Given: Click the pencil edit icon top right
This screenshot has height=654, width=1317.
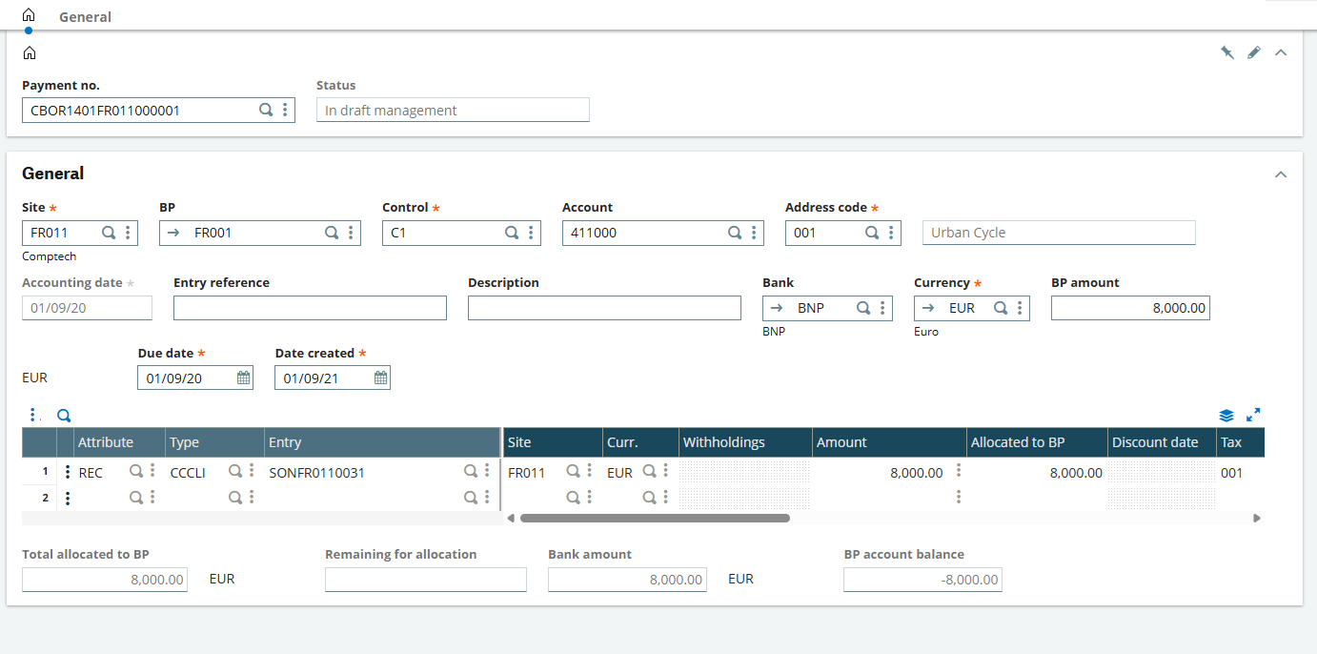Looking at the screenshot, I should pos(1254,51).
